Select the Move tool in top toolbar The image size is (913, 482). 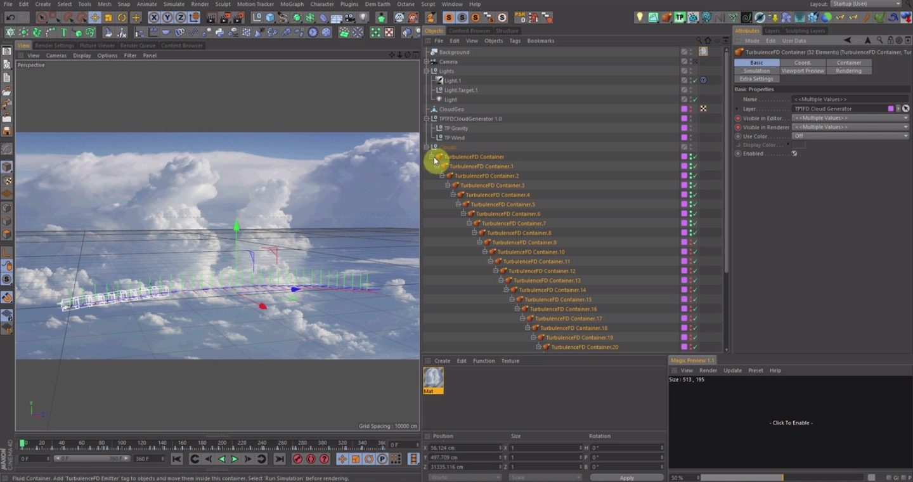click(95, 18)
